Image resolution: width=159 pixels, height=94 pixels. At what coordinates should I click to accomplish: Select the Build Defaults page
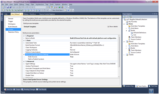click(x=13, y=27)
